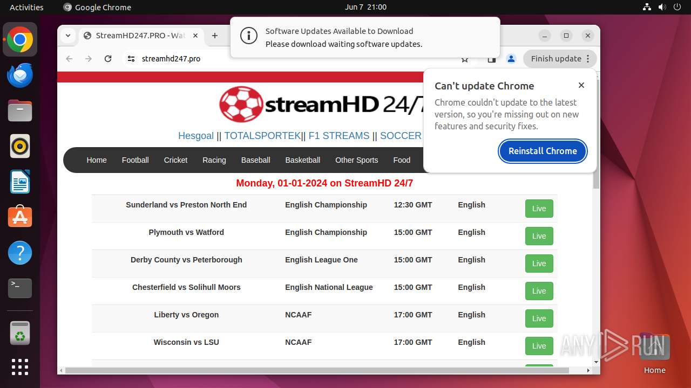691x388 pixels.
Task: Bookmark this page with the star icon
Action: pos(465,59)
